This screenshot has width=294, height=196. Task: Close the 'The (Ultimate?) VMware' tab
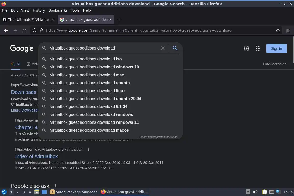coord(53,20)
